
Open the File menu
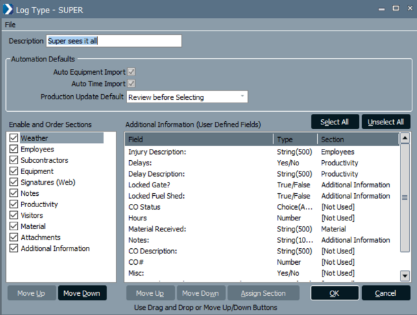(10, 24)
